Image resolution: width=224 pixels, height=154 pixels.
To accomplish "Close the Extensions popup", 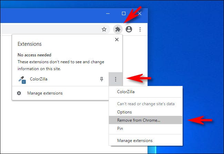I will pos(117,40).
